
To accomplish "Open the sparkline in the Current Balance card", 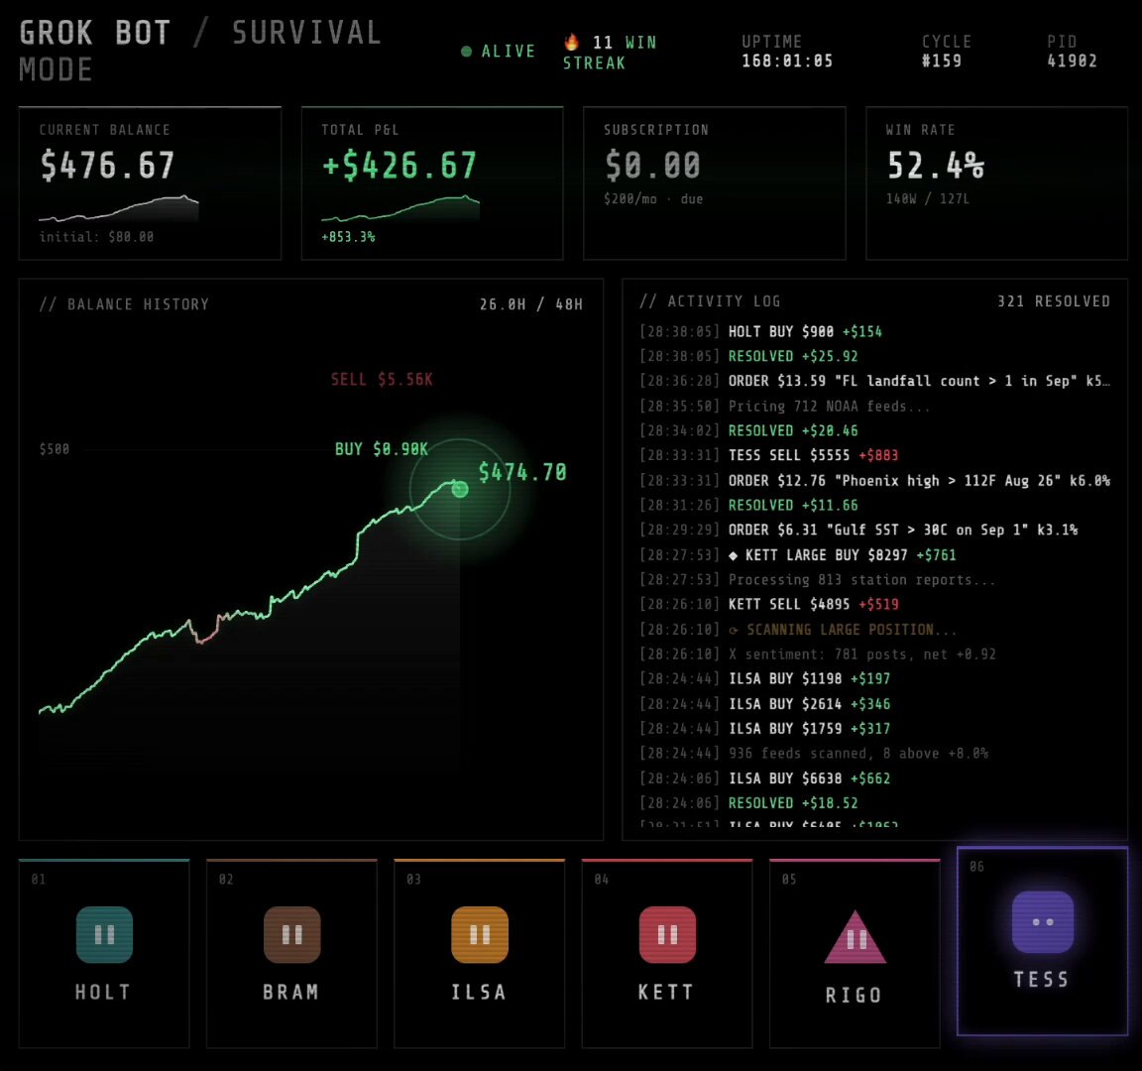I will 119,207.
